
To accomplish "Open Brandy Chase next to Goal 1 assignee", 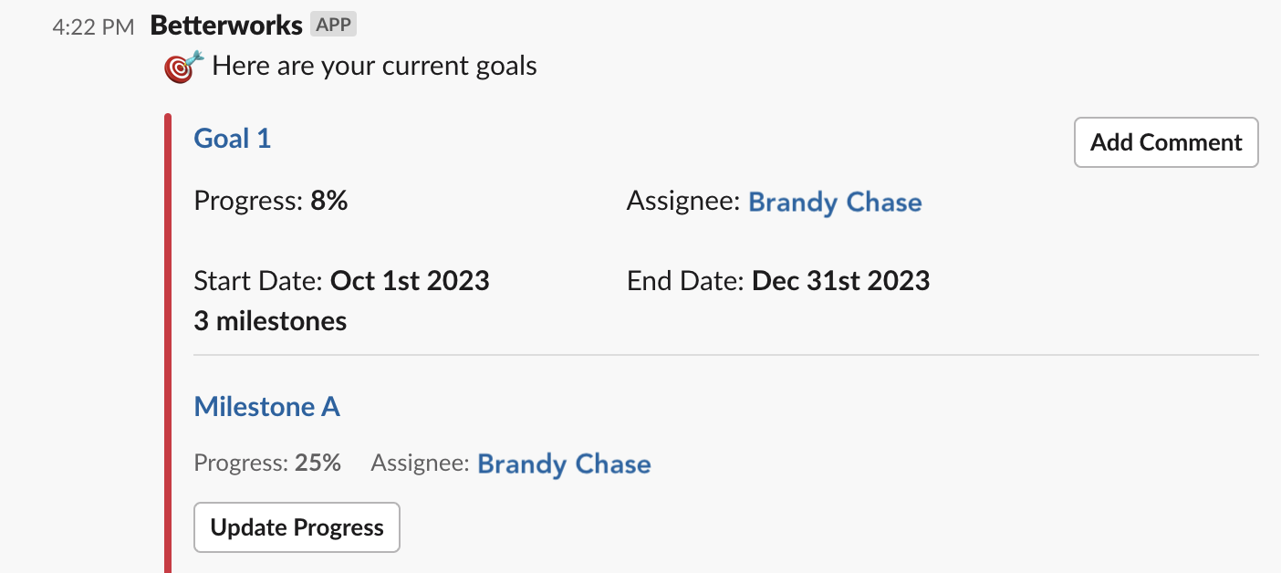I will click(835, 202).
